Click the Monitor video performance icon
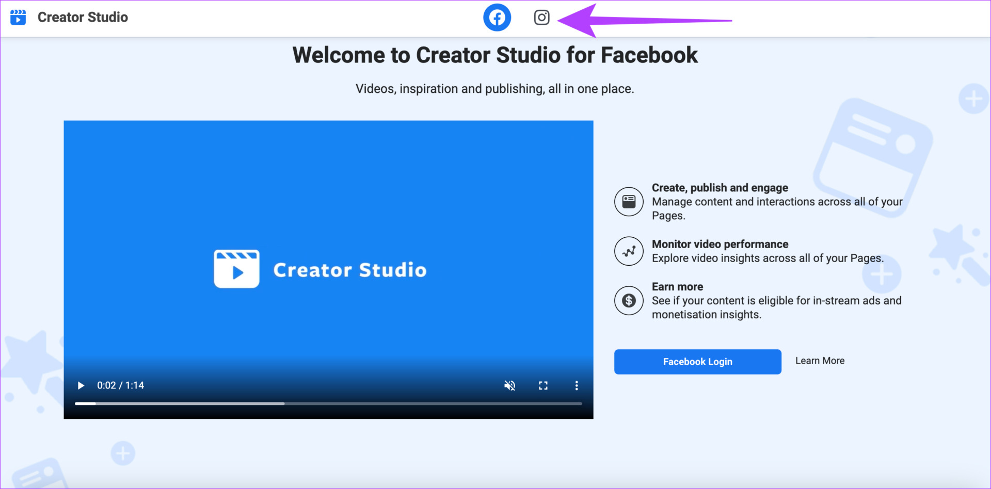Screen dimensions: 991x489 coord(629,251)
